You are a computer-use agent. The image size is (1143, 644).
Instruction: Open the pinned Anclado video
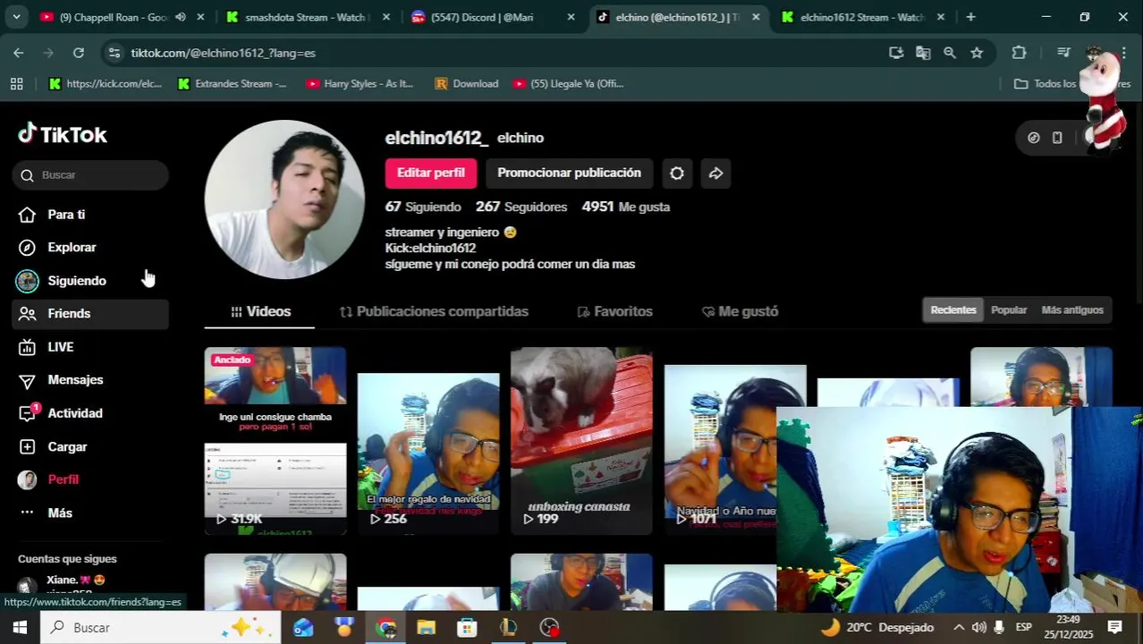(275, 441)
